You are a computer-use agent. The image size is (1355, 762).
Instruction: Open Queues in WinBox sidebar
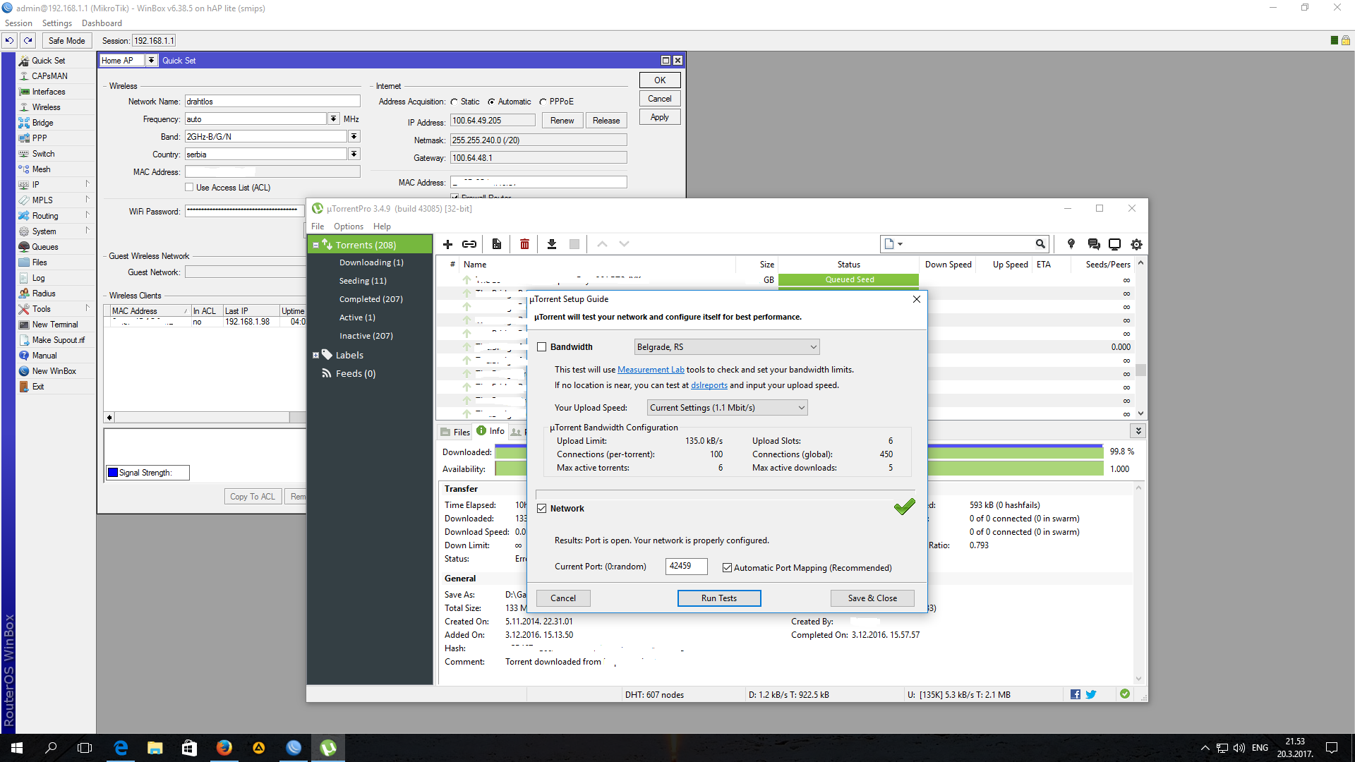pos(45,247)
